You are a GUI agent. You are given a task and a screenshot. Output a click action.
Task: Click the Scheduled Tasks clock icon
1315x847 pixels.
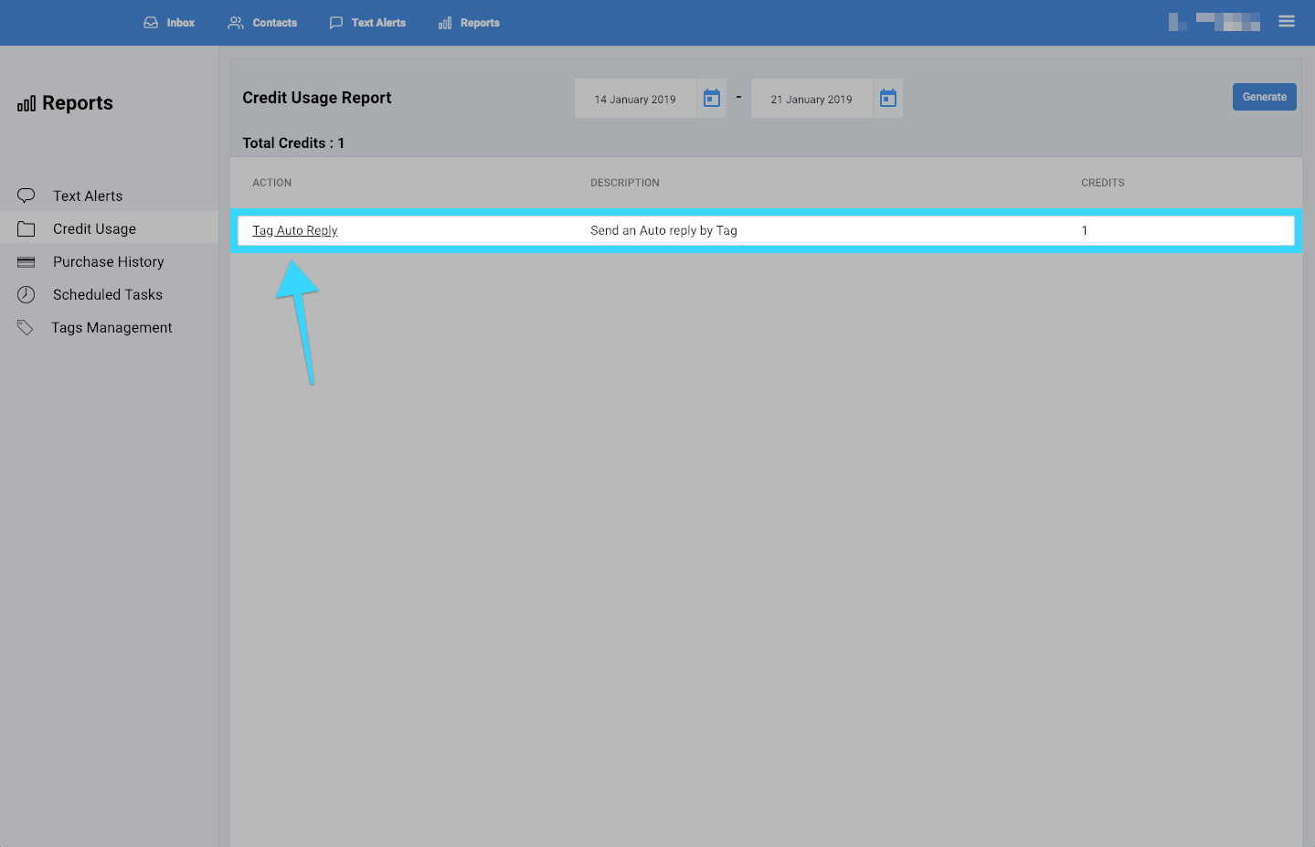click(27, 294)
